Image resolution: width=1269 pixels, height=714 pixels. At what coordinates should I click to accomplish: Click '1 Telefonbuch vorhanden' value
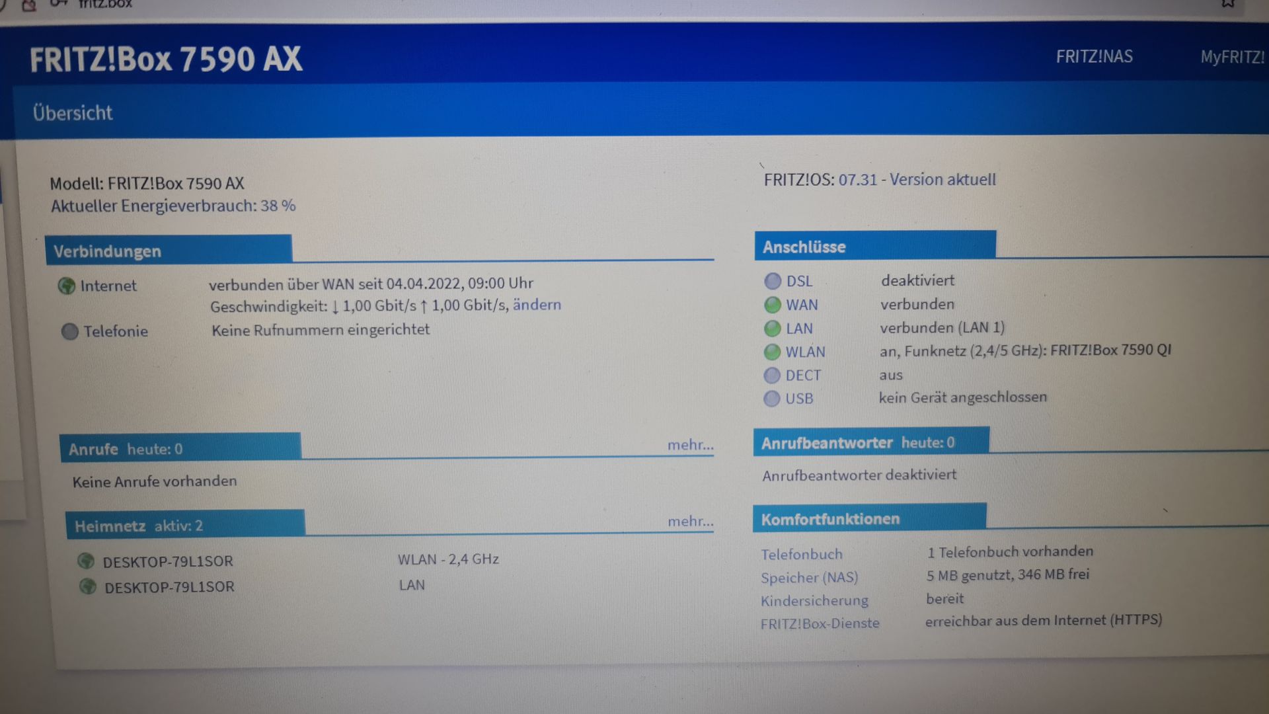(1010, 552)
